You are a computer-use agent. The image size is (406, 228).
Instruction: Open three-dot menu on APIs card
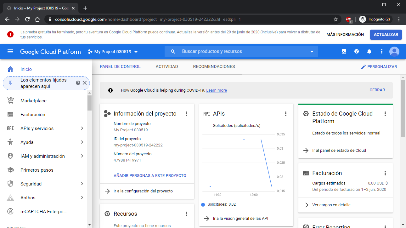click(x=286, y=114)
